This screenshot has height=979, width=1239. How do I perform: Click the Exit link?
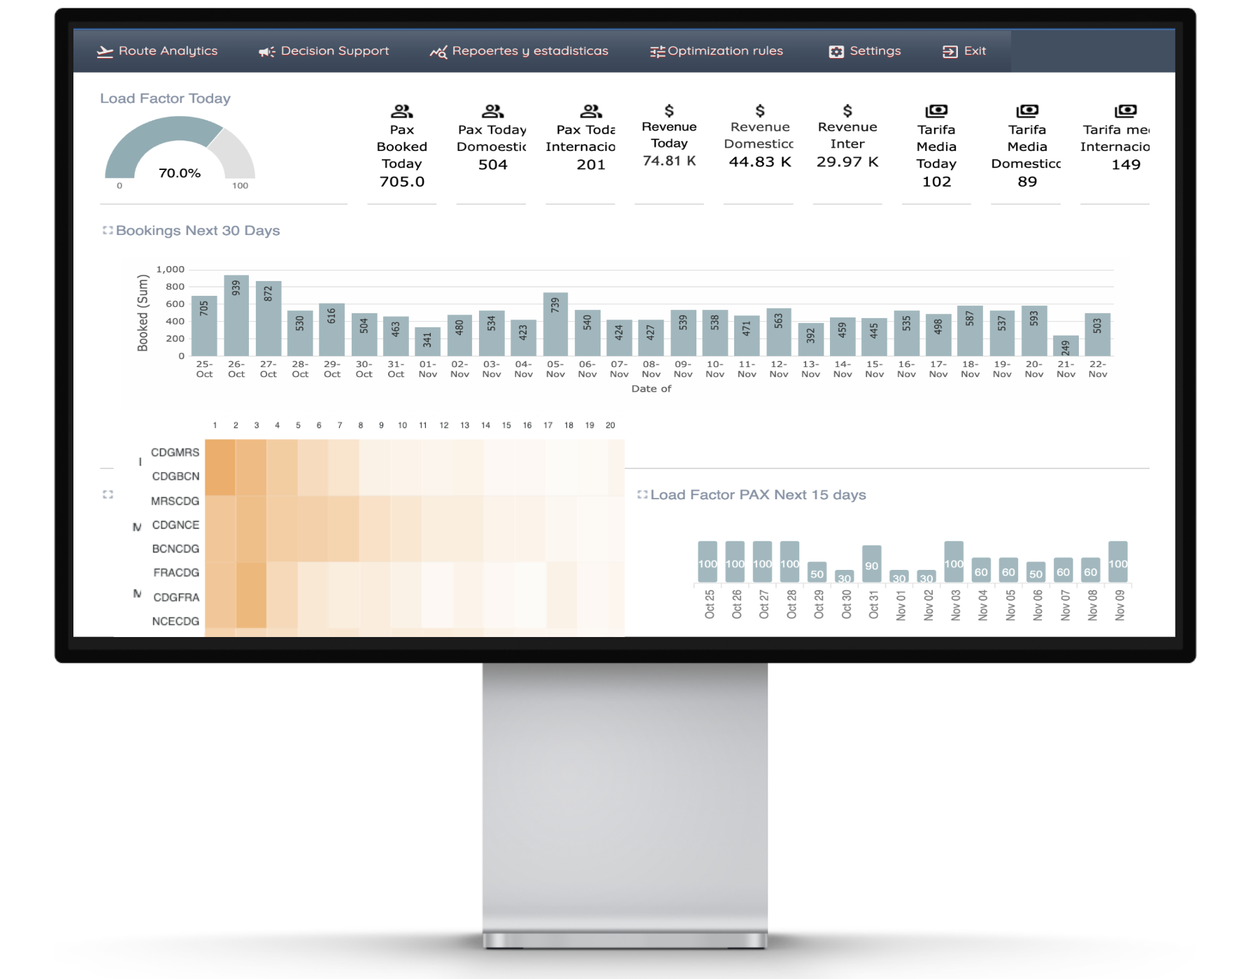[x=975, y=51]
